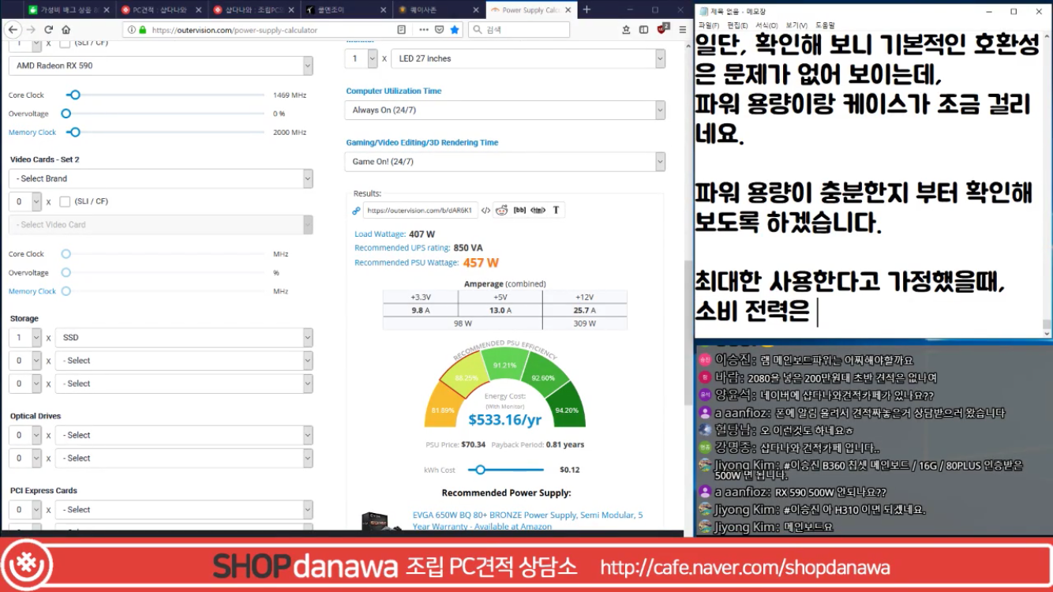Screen dimensions: 1053x592
Task: Open Notepad 보기(V) menu
Action: pos(796,25)
